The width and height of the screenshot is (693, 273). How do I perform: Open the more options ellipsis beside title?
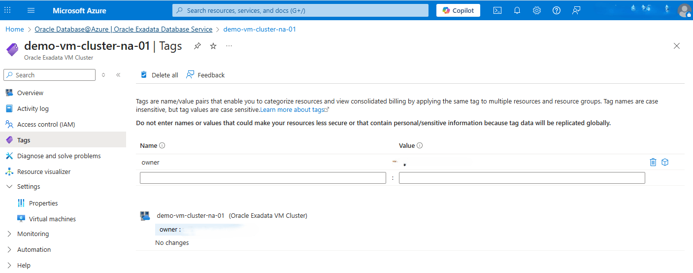coord(229,46)
